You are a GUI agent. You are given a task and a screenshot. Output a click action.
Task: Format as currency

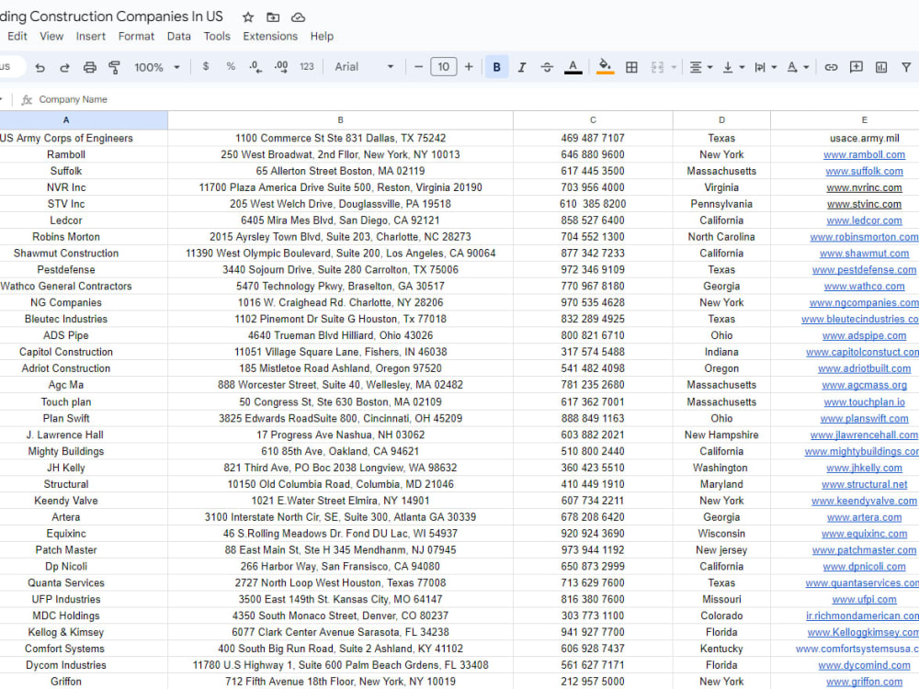206,67
